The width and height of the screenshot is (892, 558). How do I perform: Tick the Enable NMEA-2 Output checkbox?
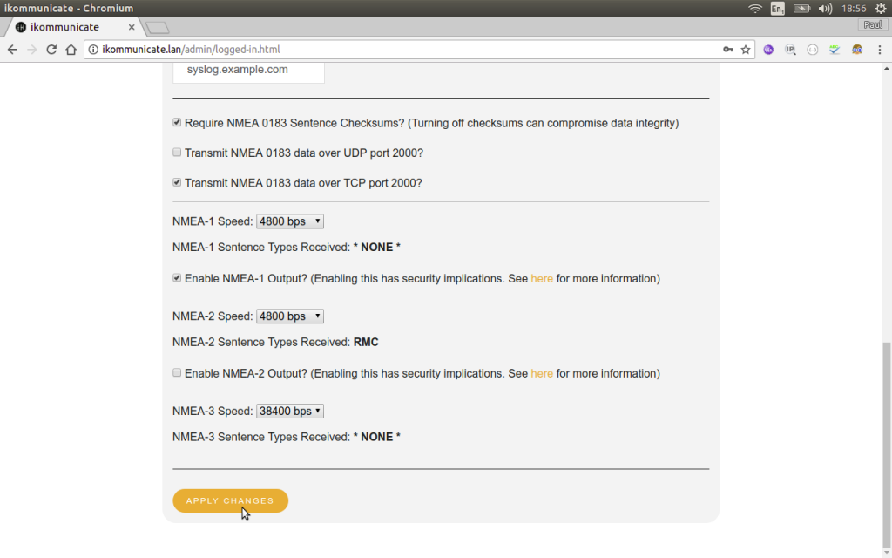tap(177, 373)
